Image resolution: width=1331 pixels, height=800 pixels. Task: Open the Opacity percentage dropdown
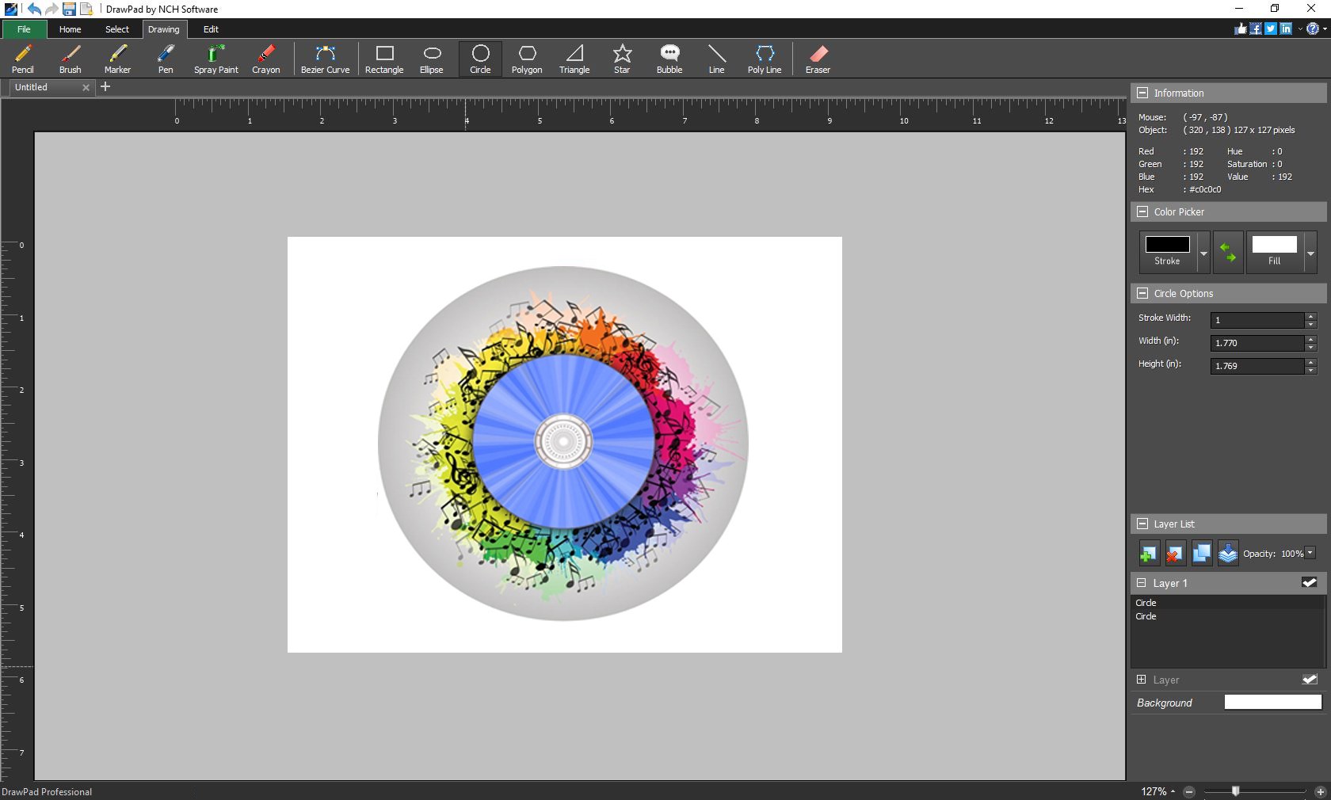[x=1309, y=554]
